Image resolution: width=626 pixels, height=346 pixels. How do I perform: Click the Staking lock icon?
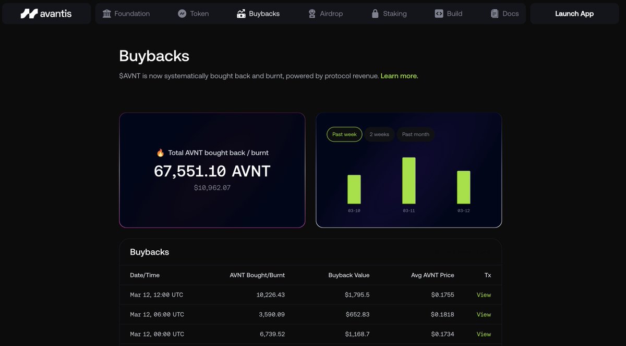pos(375,14)
